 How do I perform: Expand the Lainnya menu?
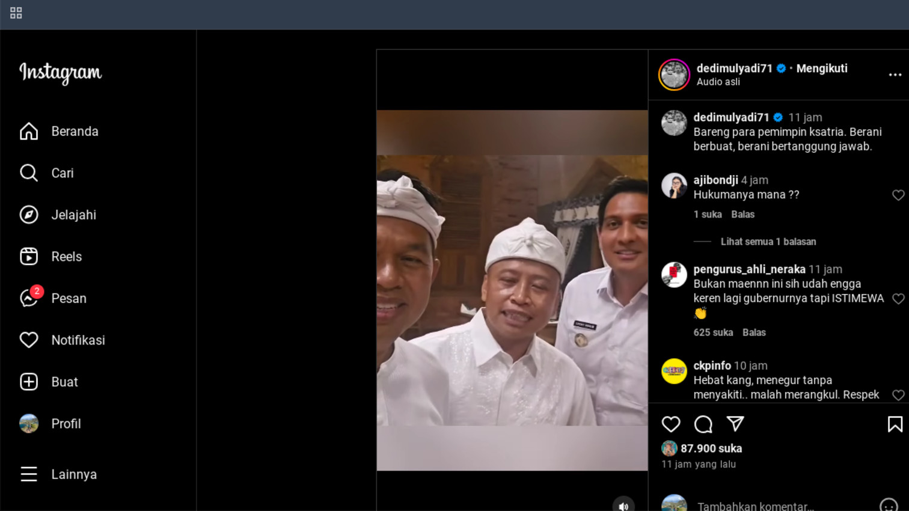pos(58,474)
